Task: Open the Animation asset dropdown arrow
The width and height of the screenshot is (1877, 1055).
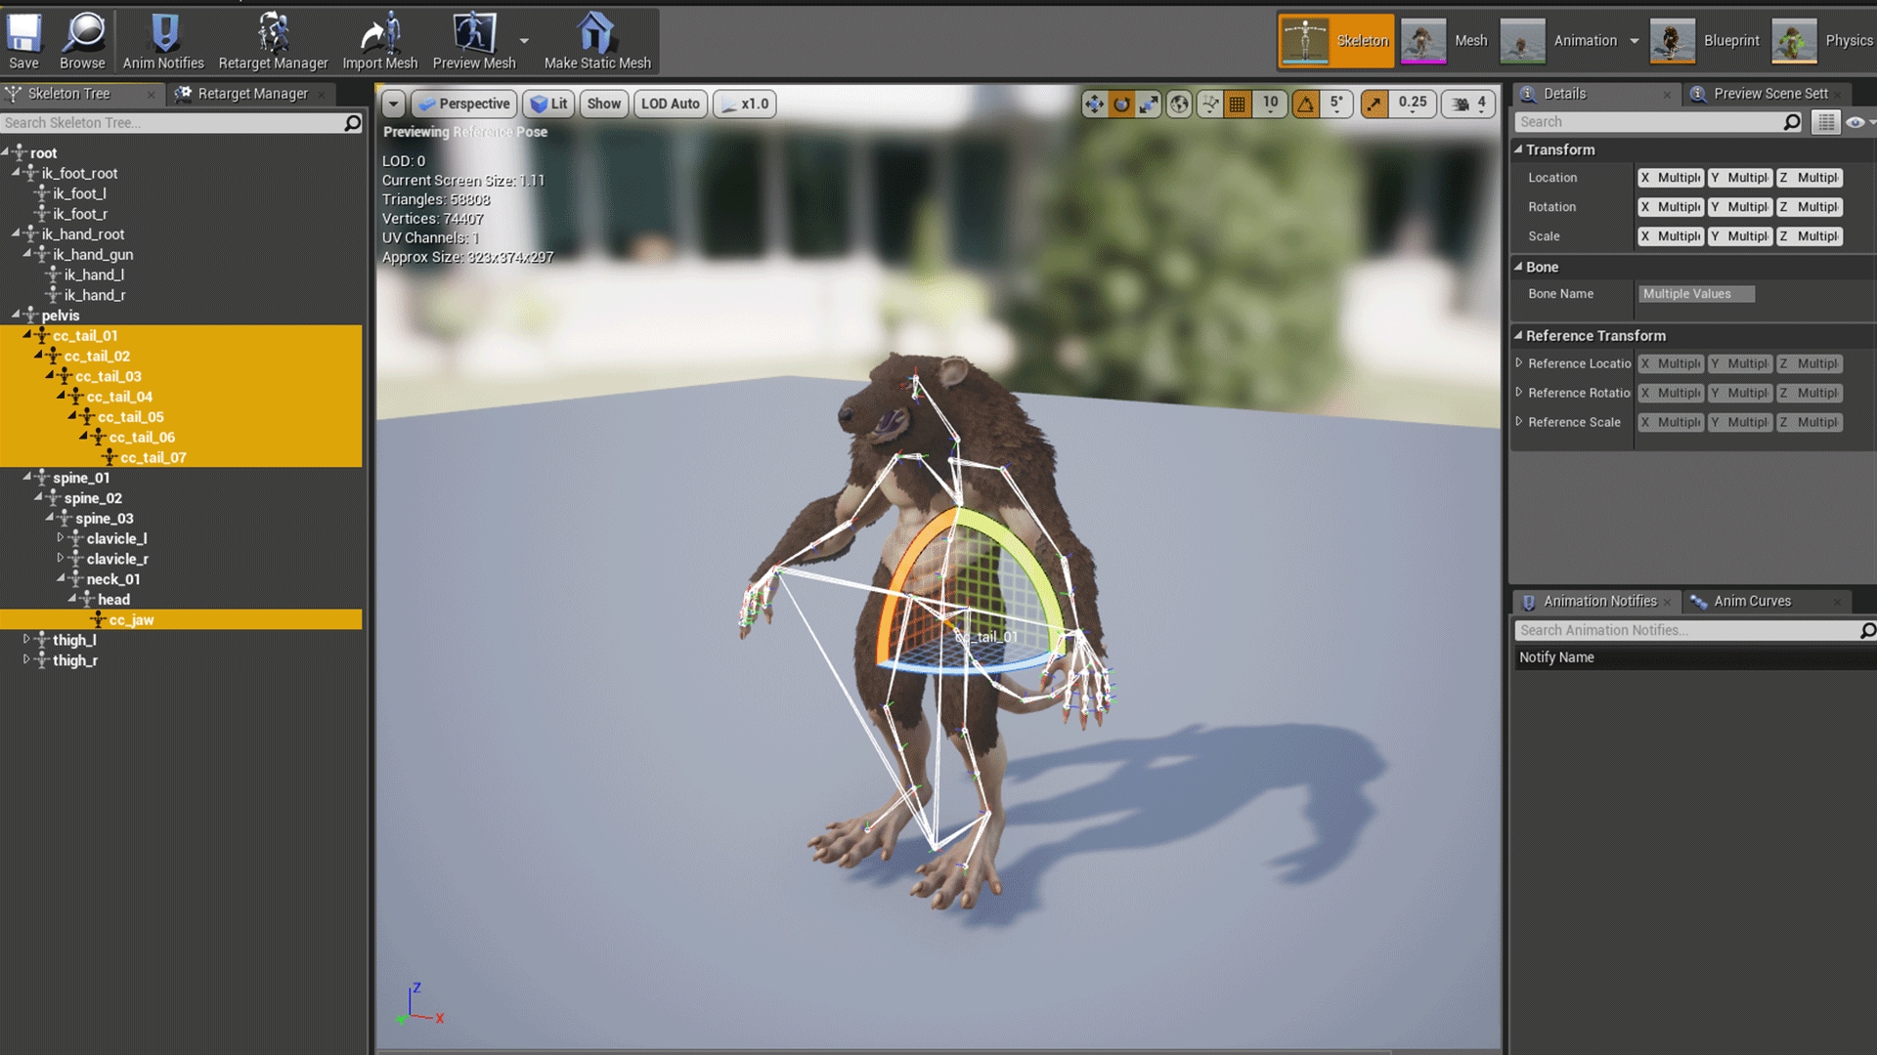Action: [x=1635, y=41]
